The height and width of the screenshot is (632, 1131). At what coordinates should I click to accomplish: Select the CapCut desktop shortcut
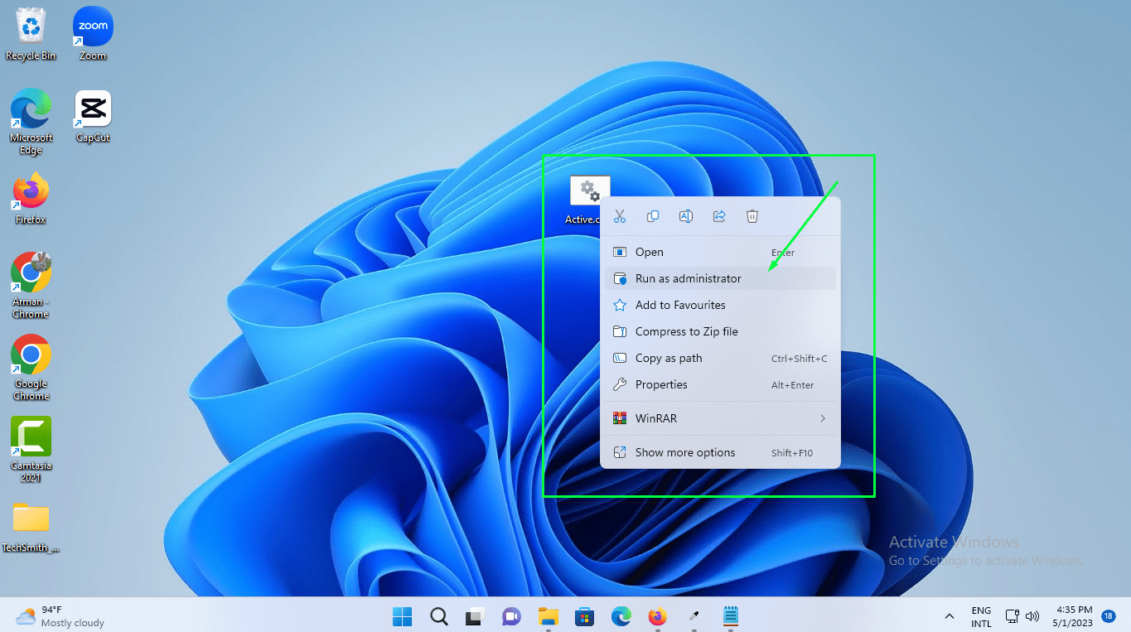(93, 116)
